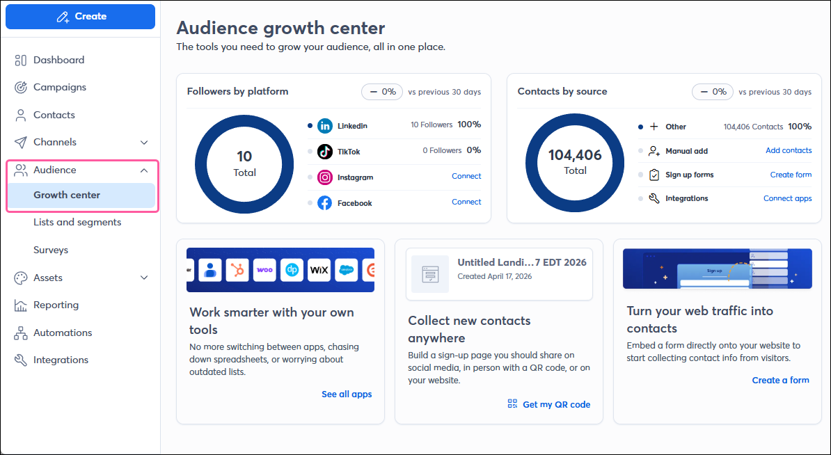Click the blue person app icon
The image size is (831, 455).
[210, 270]
